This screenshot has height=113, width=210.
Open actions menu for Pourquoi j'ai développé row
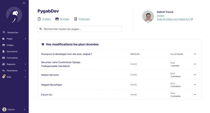coord(195,54)
